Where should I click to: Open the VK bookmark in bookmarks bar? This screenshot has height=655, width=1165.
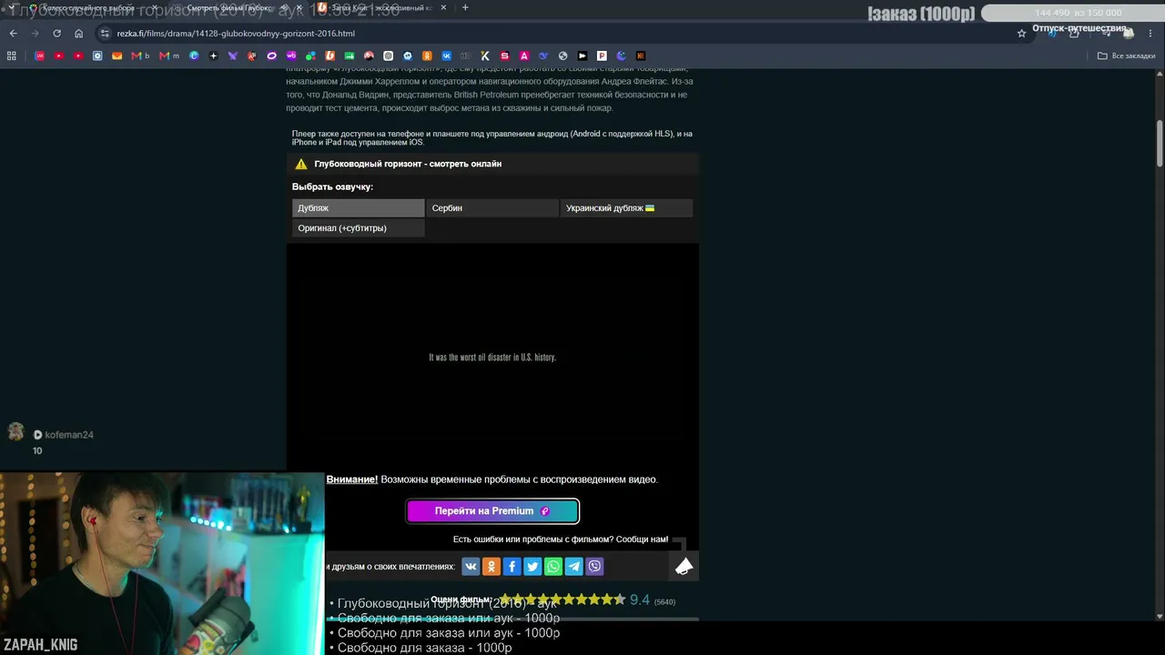[x=446, y=55]
